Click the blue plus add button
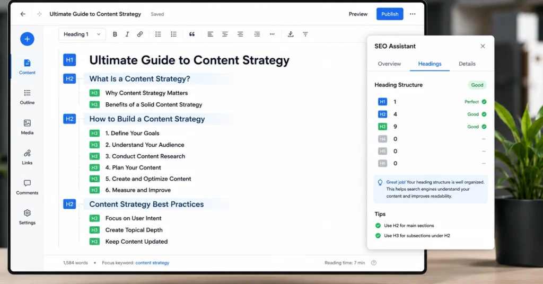 pos(27,39)
